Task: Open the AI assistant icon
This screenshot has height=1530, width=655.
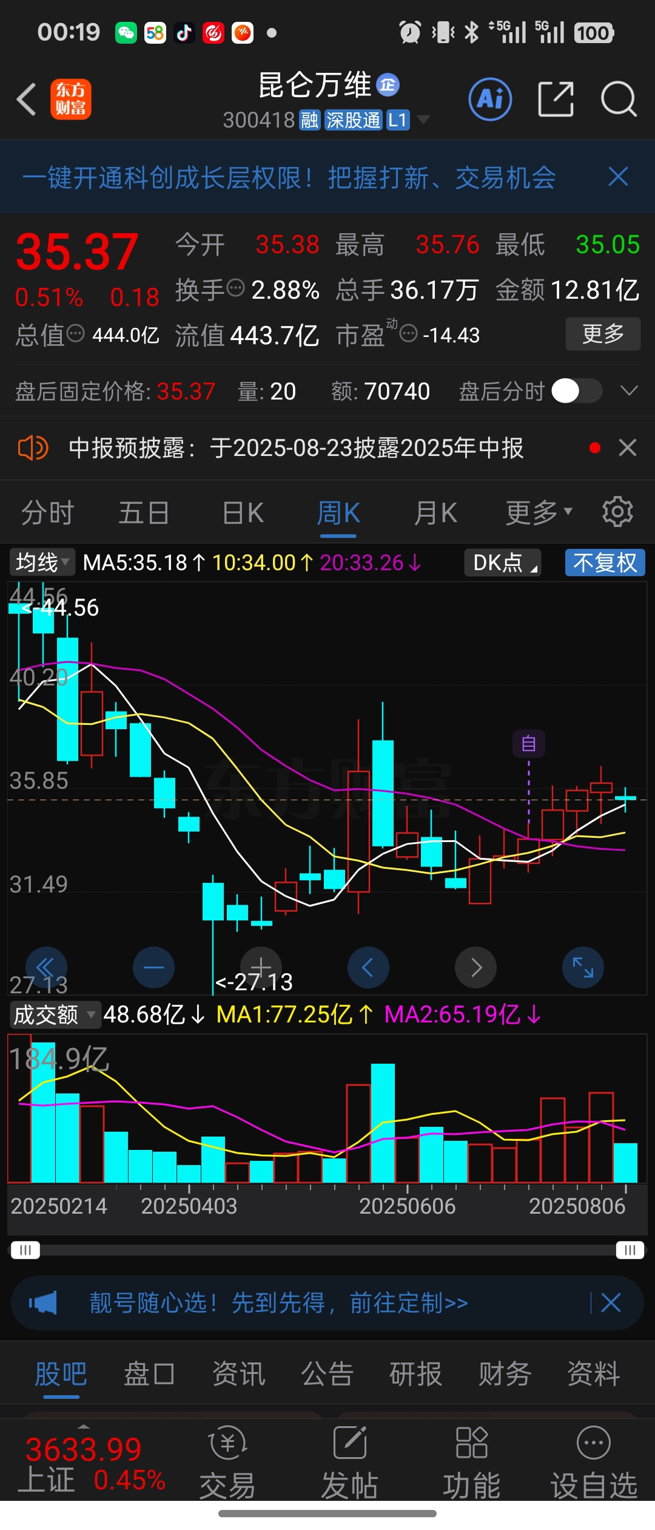Action: coord(490,99)
